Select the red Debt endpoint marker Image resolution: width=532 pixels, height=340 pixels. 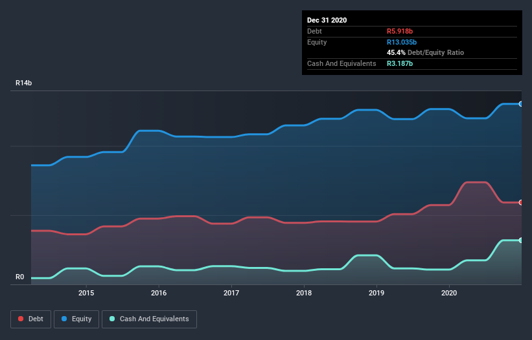click(x=521, y=202)
